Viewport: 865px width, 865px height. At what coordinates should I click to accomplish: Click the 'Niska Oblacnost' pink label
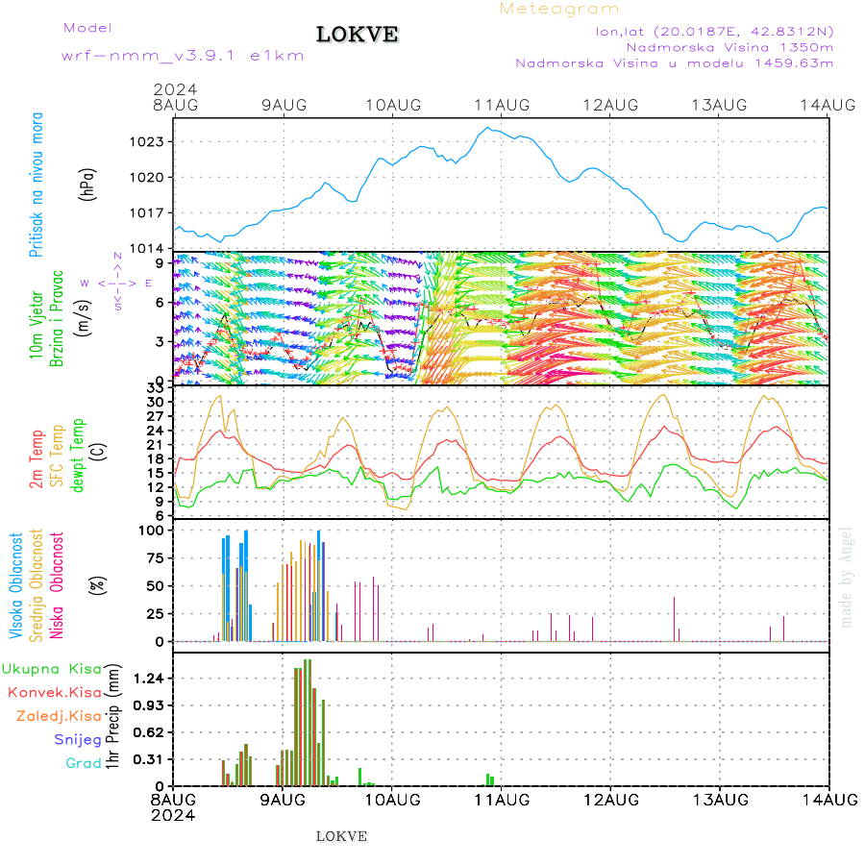(57, 586)
